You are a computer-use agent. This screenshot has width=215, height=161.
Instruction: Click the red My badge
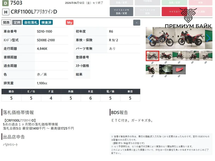point(70,23)
